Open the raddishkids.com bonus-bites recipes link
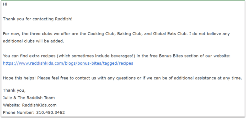 [68, 63]
